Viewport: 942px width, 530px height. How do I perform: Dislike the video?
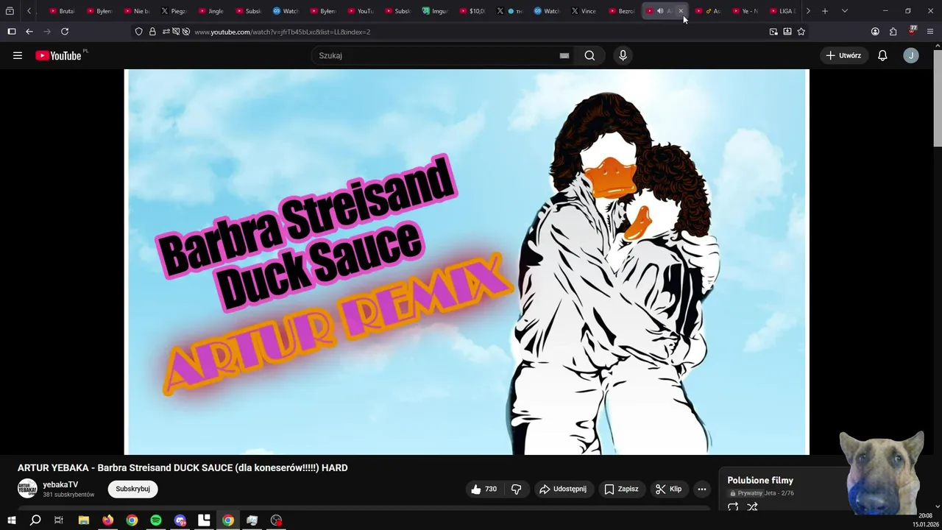click(517, 489)
